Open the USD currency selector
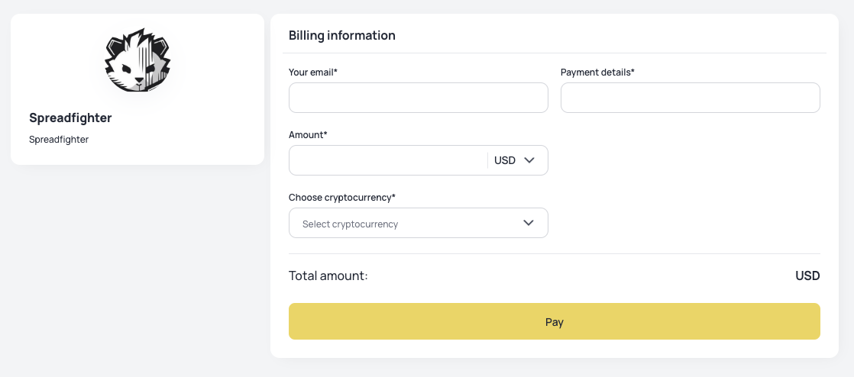Viewport: 854px width, 377px height. pos(515,160)
